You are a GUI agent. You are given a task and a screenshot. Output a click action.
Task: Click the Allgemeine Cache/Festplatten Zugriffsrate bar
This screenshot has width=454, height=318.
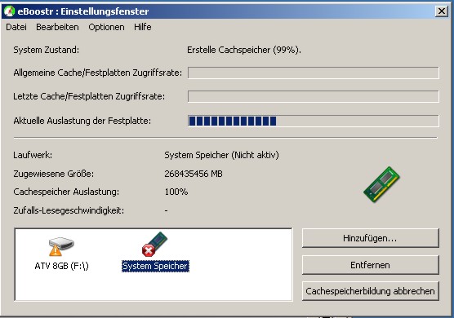(314, 73)
